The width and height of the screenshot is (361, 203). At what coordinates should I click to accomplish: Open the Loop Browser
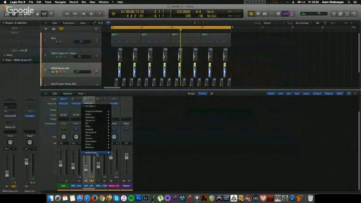pos(347,14)
